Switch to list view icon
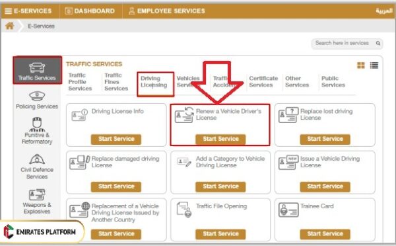This screenshot has width=396, height=246. click(374, 65)
